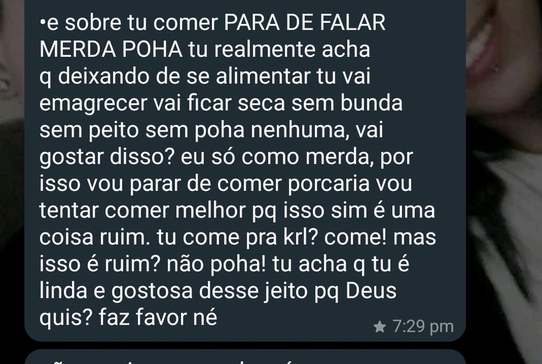This screenshot has height=364, width=542.
Task: Tap the star icon beside 7:29 pm
Action: tap(379, 326)
